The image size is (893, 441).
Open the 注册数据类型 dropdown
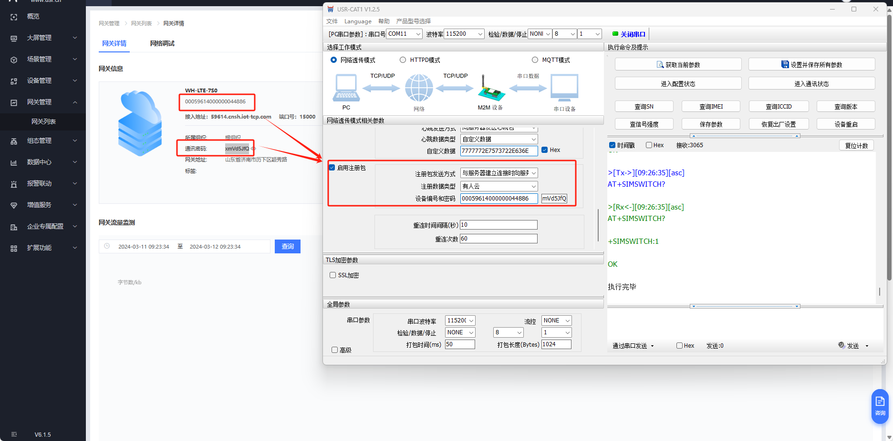[533, 186]
